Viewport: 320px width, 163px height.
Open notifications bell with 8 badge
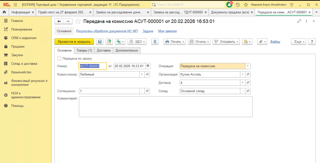click(x=229, y=4)
